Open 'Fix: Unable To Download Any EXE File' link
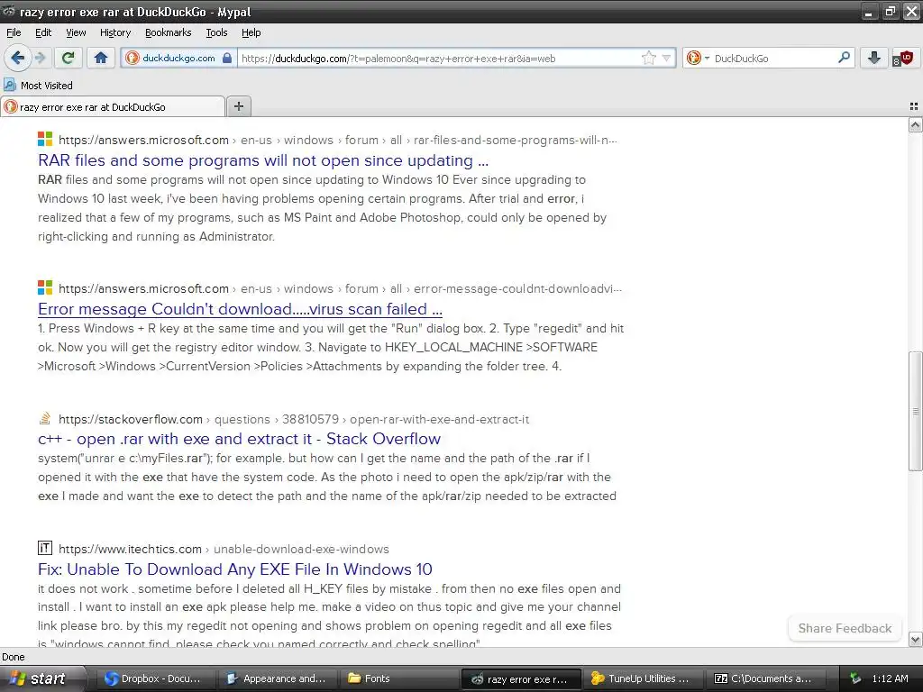 [235, 569]
